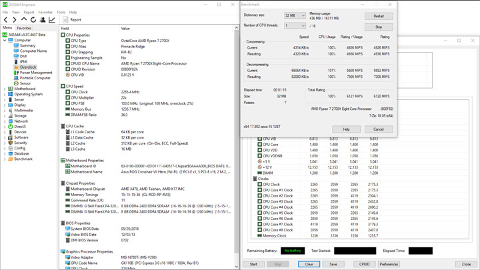This screenshot has height=270, width=480.
Task: Select the Security tree icon
Action: pyautogui.click(x=11, y=143)
